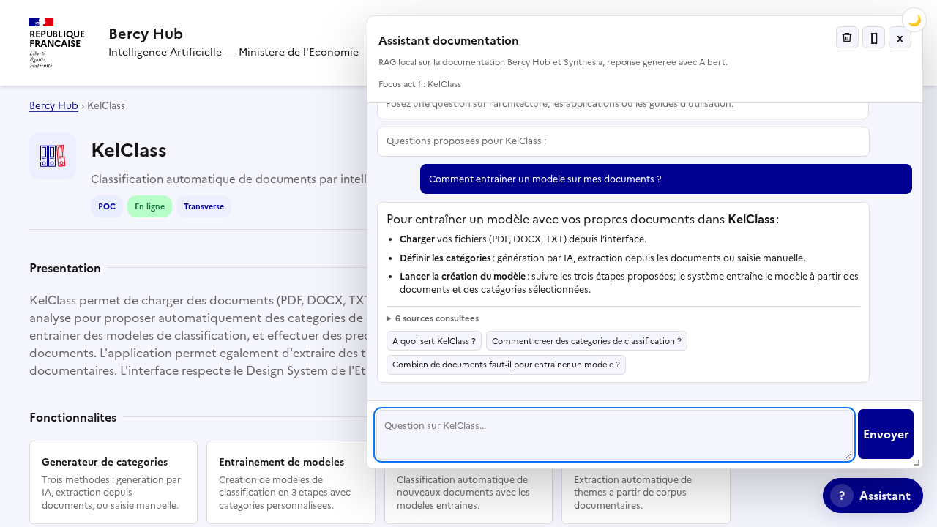937x527 pixels.
Task: Click the Transverse tag badge
Action: [204, 206]
